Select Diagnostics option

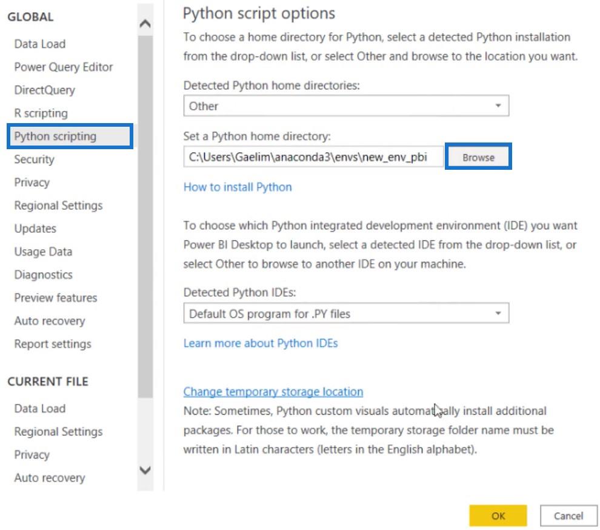pyautogui.click(x=43, y=275)
